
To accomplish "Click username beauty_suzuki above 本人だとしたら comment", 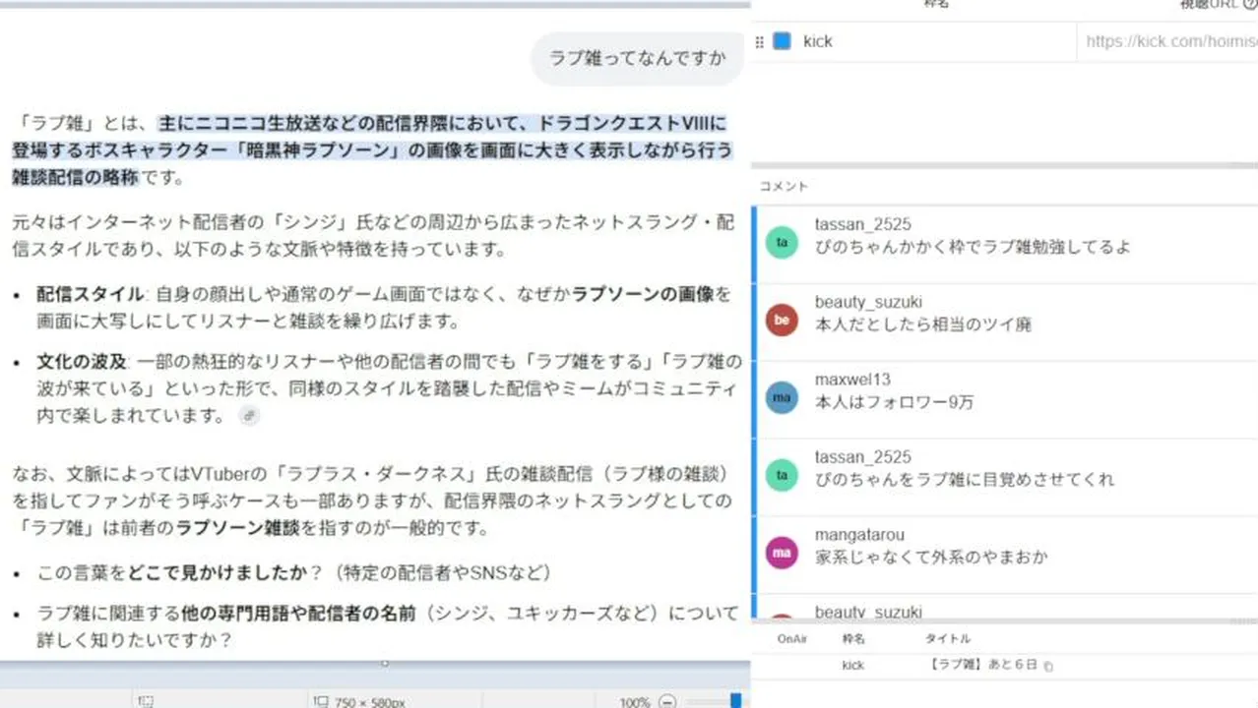I will click(x=868, y=302).
